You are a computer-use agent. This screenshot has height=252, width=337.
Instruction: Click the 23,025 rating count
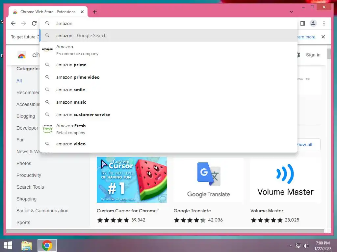[292, 220]
